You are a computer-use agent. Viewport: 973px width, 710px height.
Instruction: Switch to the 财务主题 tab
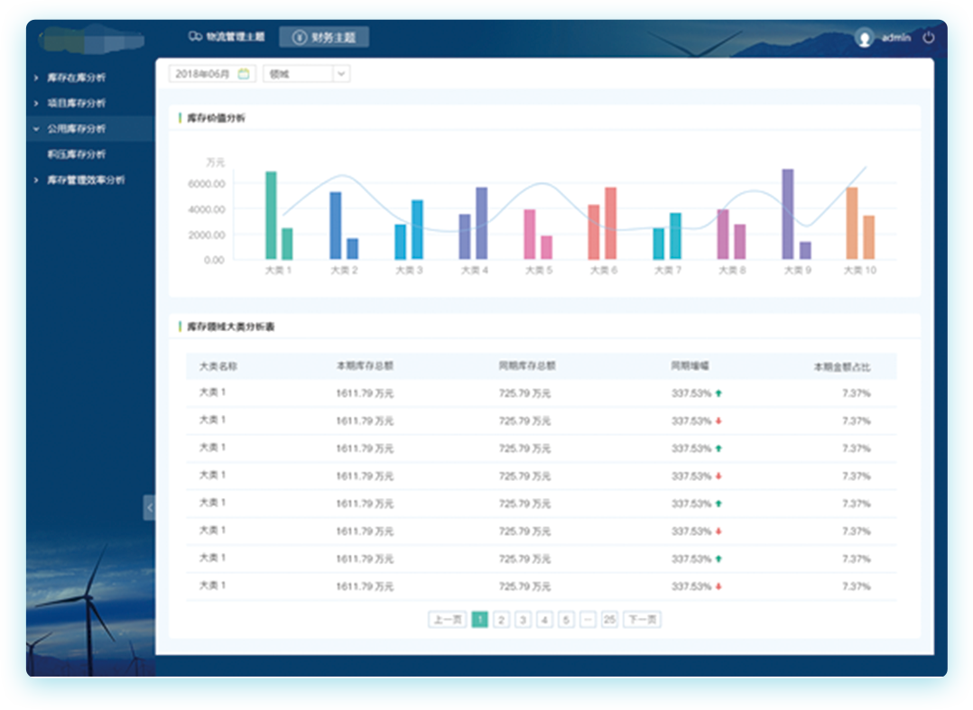coord(324,37)
